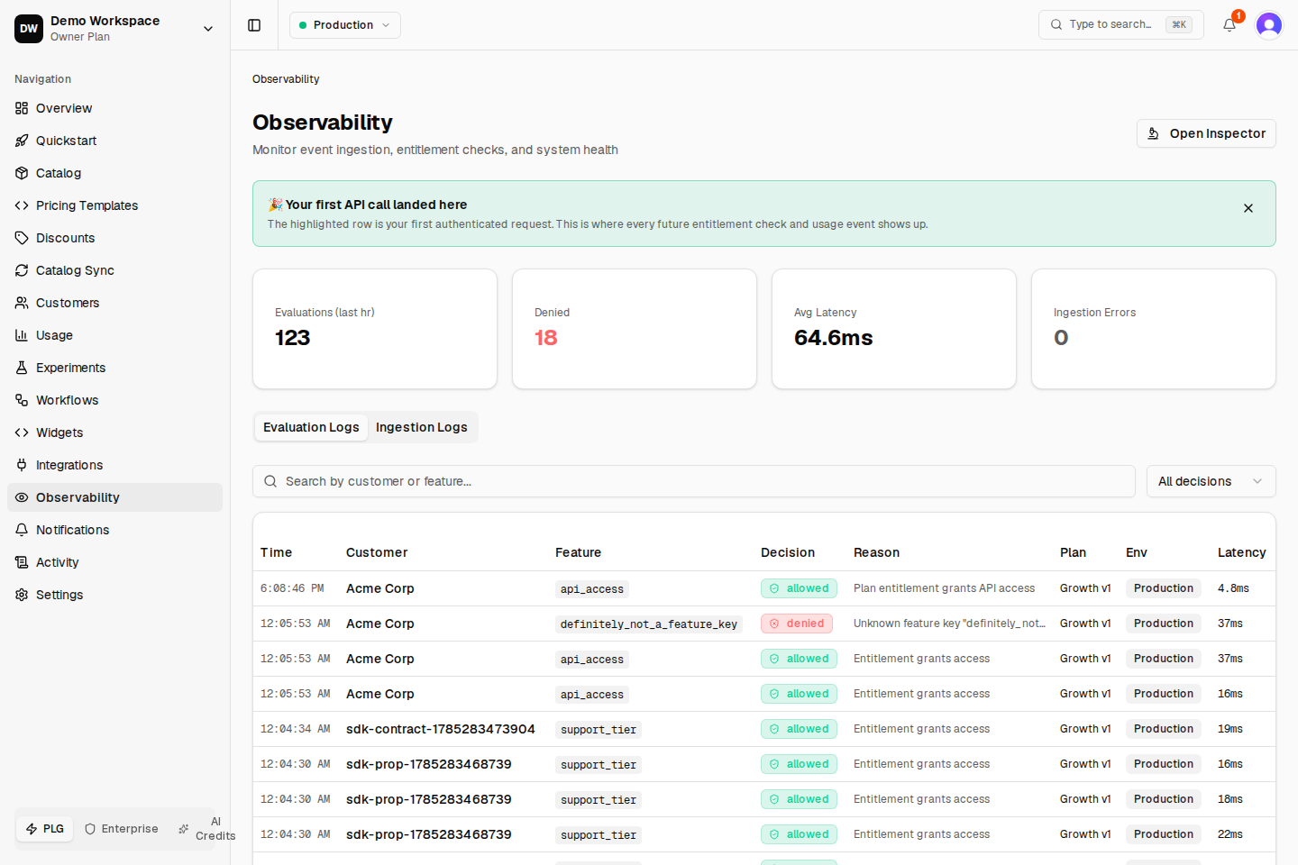The height and width of the screenshot is (865, 1298).
Task: Switch to Ingestion Logs tab
Action: (x=422, y=427)
